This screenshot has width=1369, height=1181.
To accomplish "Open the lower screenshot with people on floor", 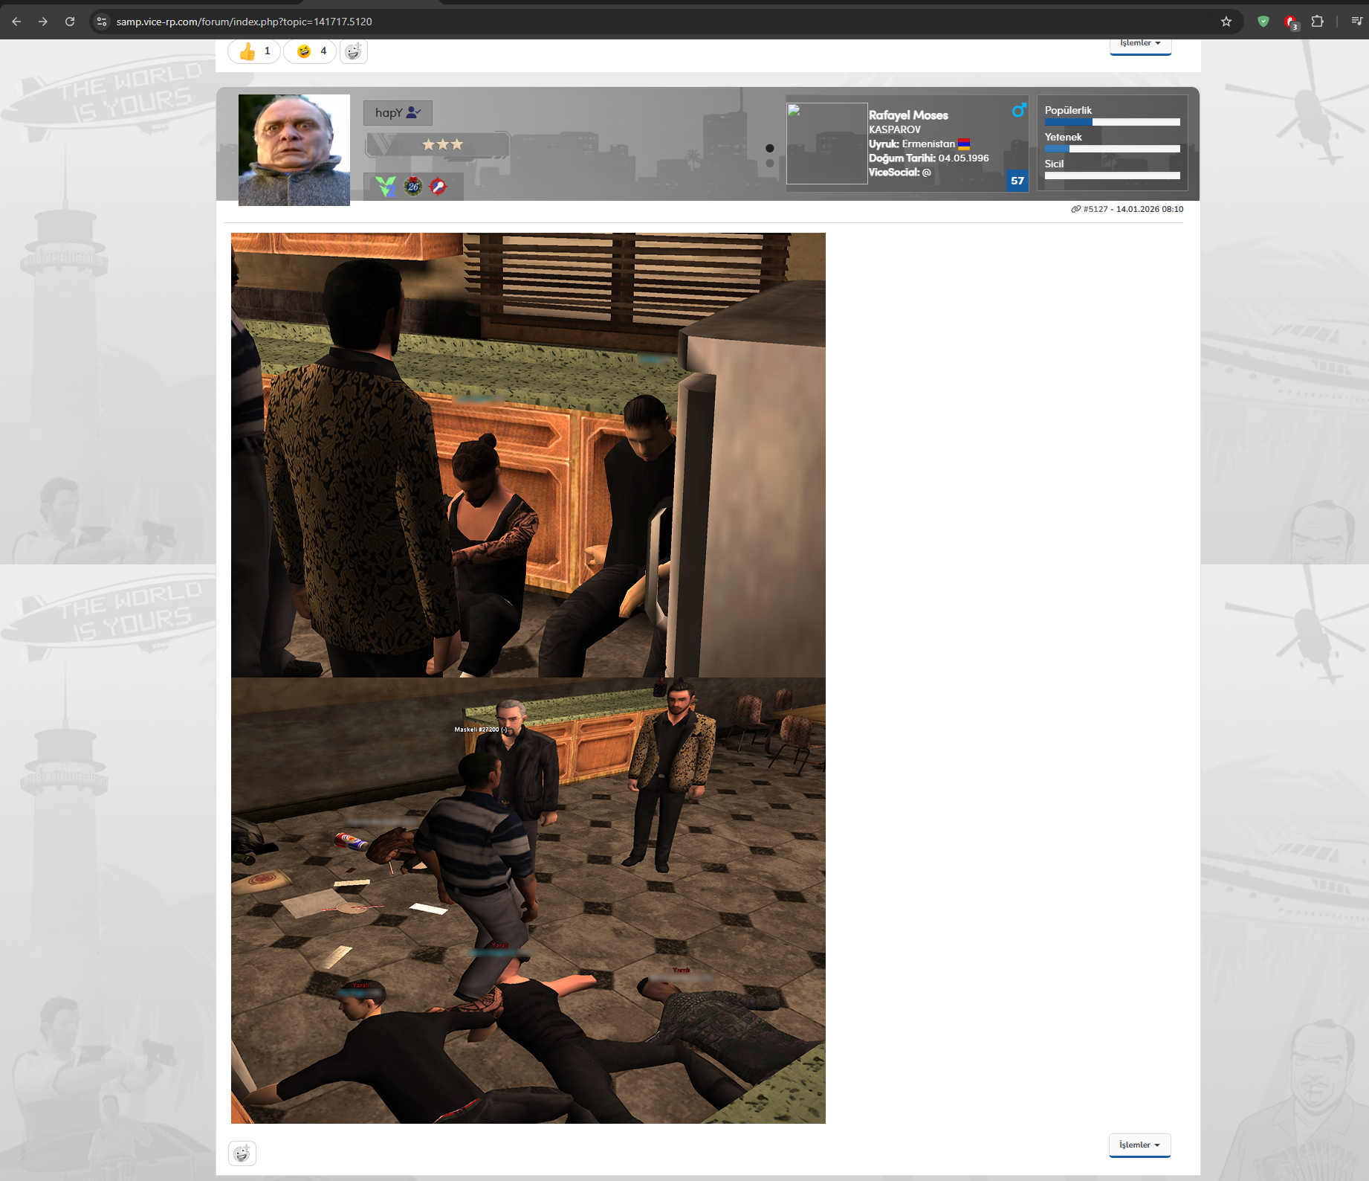I will pyautogui.click(x=528, y=901).
